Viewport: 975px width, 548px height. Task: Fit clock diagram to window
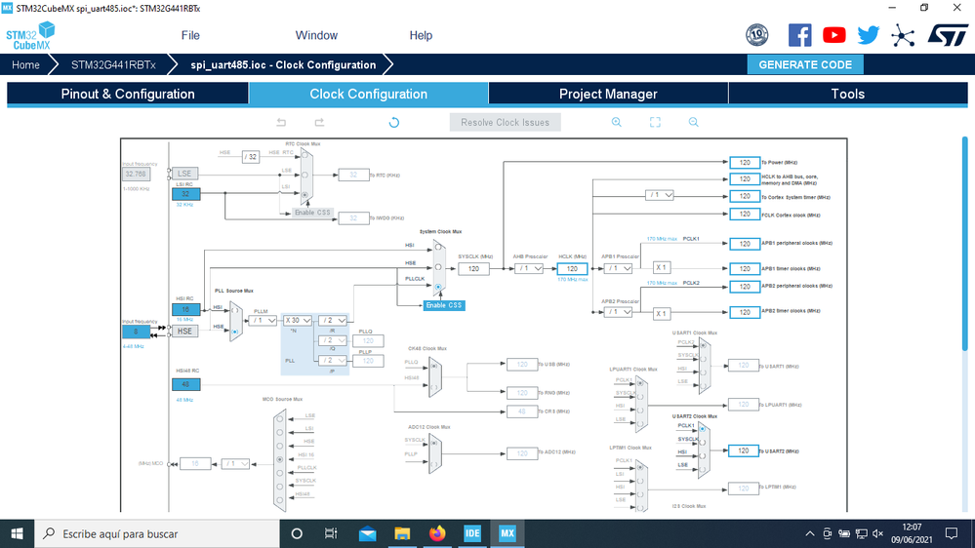[655, 123]
